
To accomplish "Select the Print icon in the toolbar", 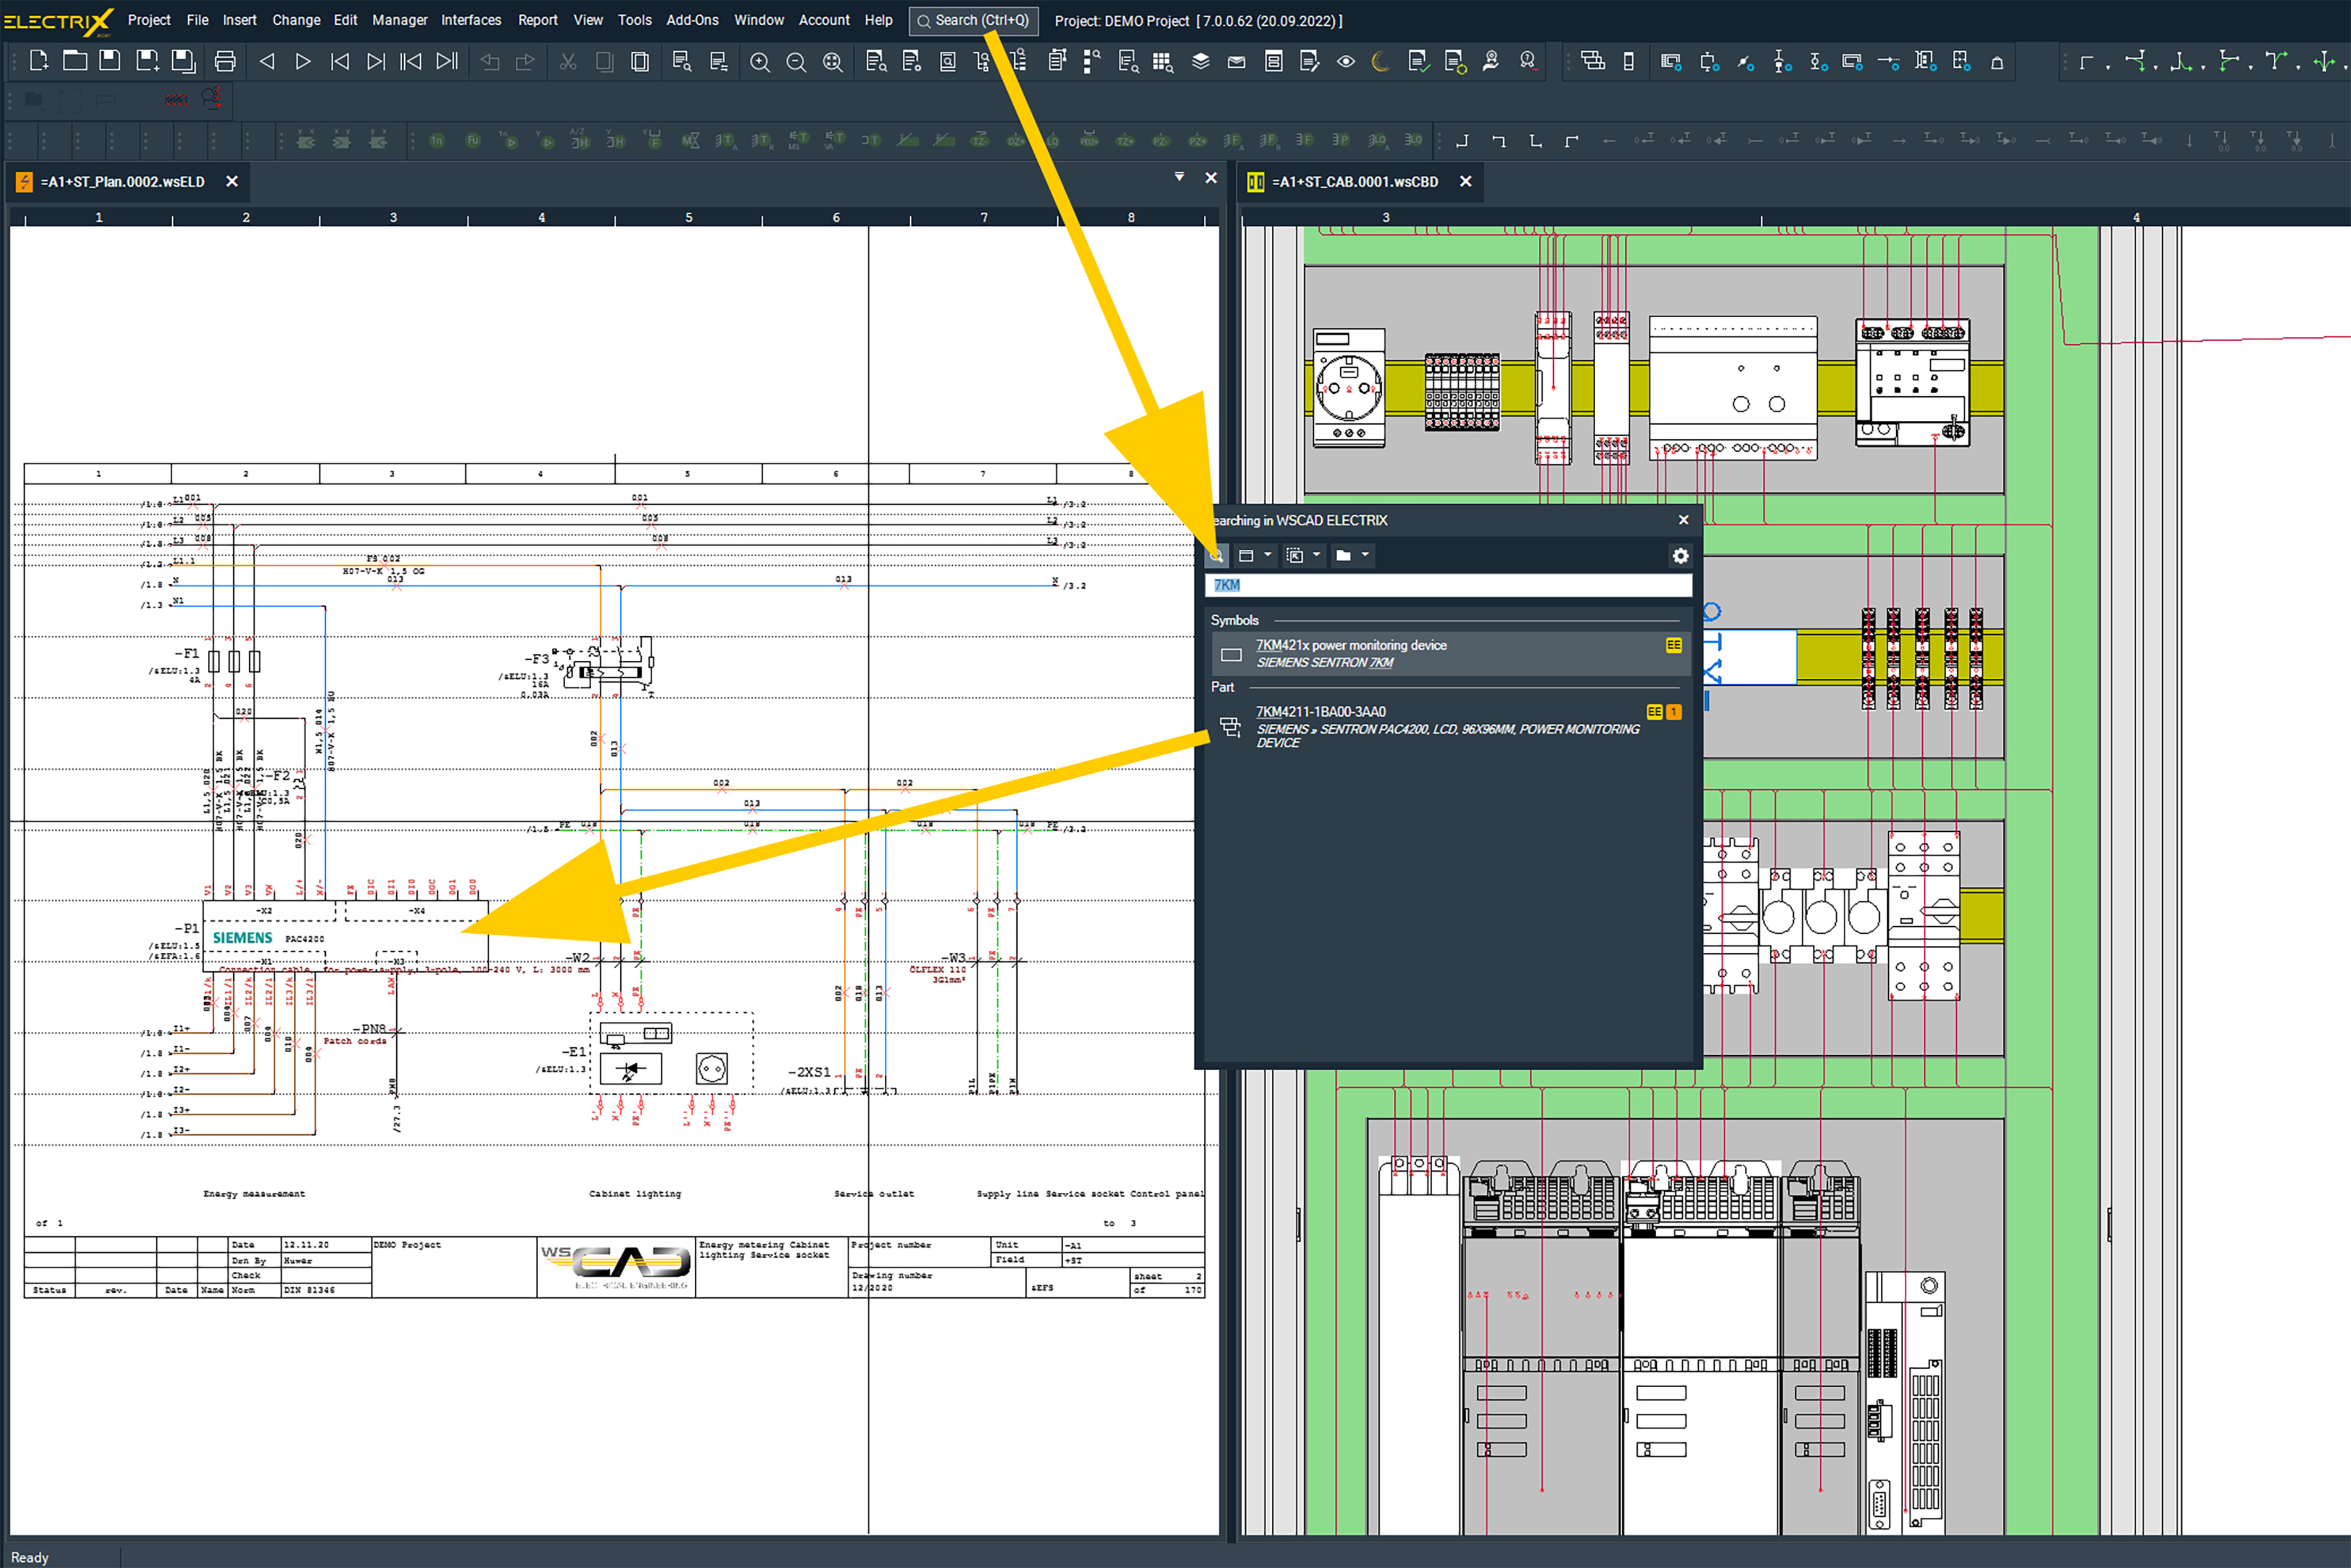I will (x=224, y=61).
